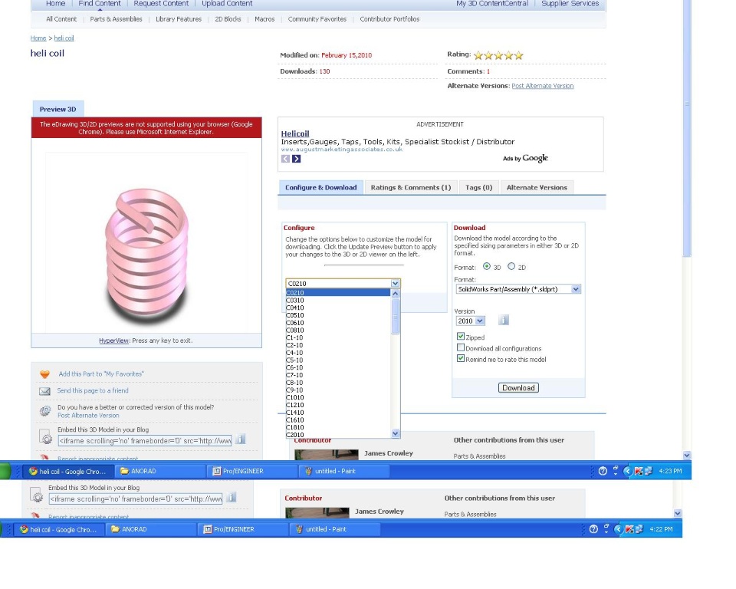Switch to Ratings & Comments (1) tab
The image size is (736, 589).
pyautogui.click(x=411, y=187)
